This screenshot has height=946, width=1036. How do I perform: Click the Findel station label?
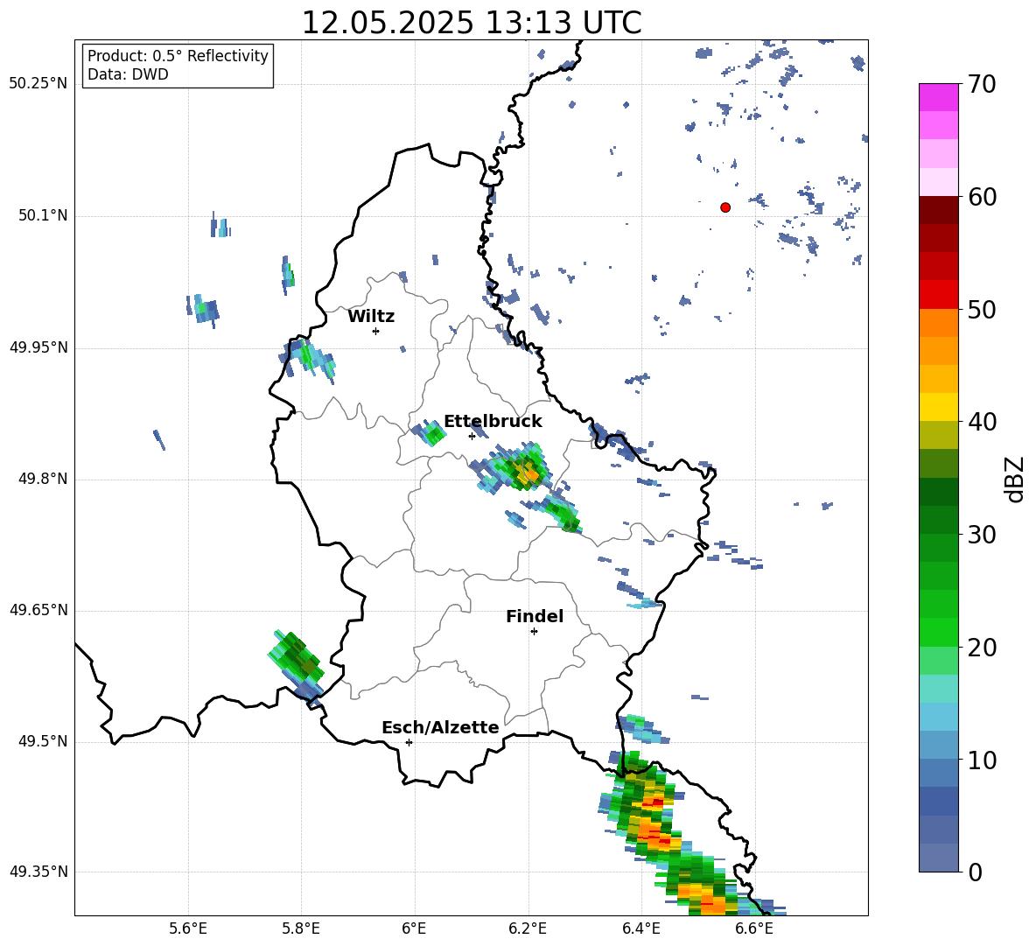[535, 616]
